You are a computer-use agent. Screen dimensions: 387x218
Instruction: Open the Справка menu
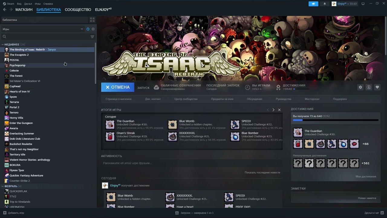coord(48,4)
